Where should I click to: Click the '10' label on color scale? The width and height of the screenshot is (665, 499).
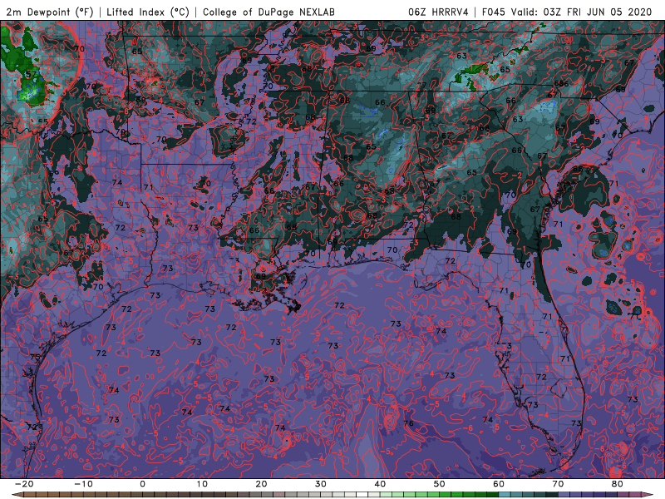202,484
